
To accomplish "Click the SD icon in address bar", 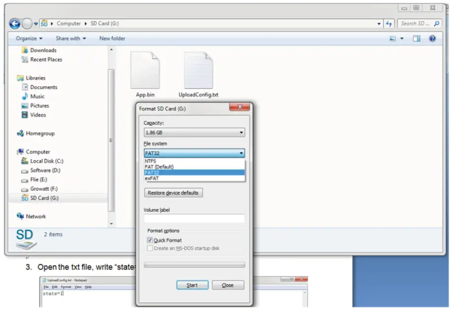I will pyautogui.click(x=44, y=24).
